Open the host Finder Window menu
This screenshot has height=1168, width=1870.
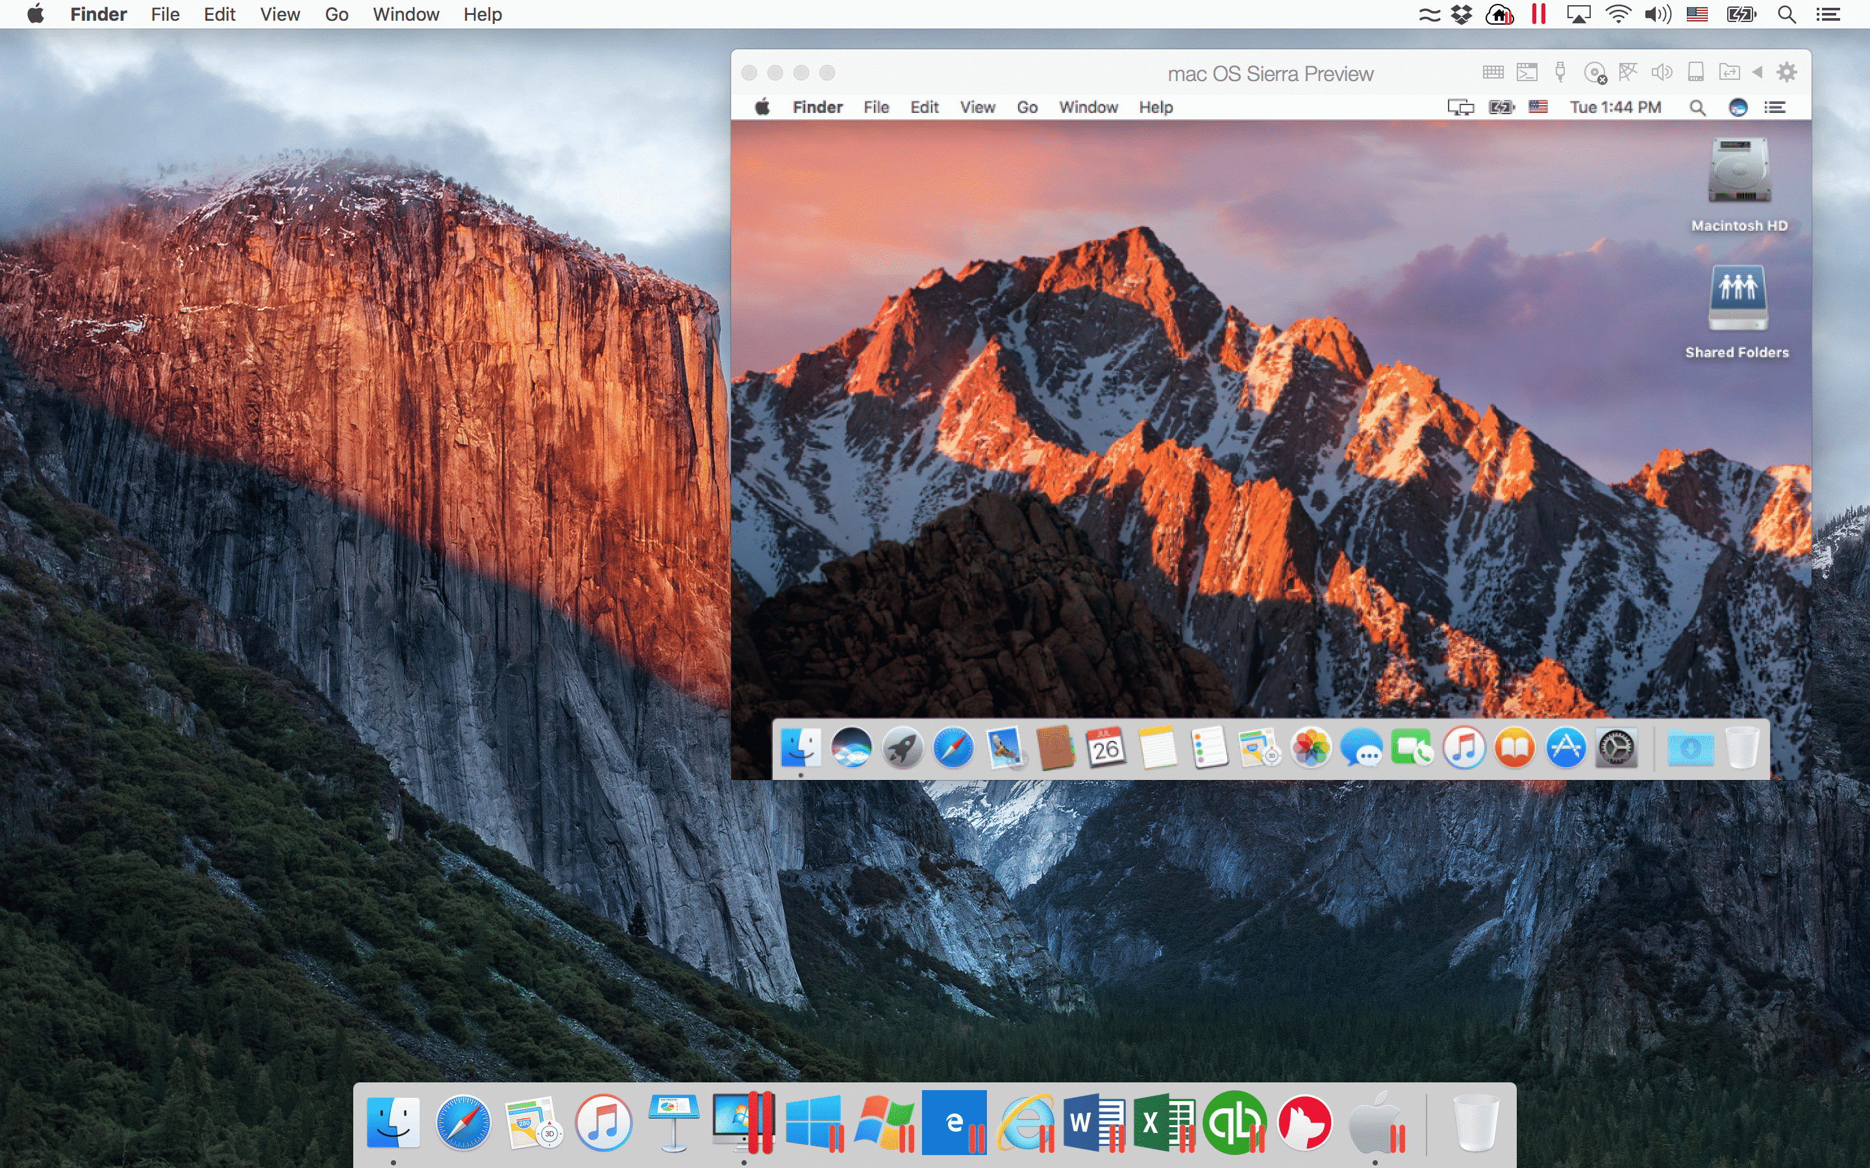pos(406,14)
